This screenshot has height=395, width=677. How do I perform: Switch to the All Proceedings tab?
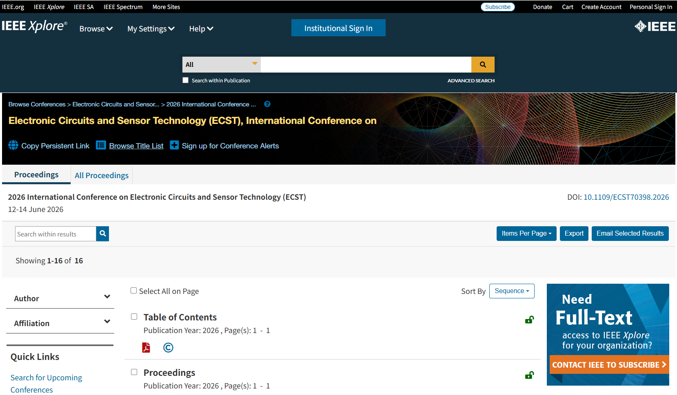click(102, 175)
